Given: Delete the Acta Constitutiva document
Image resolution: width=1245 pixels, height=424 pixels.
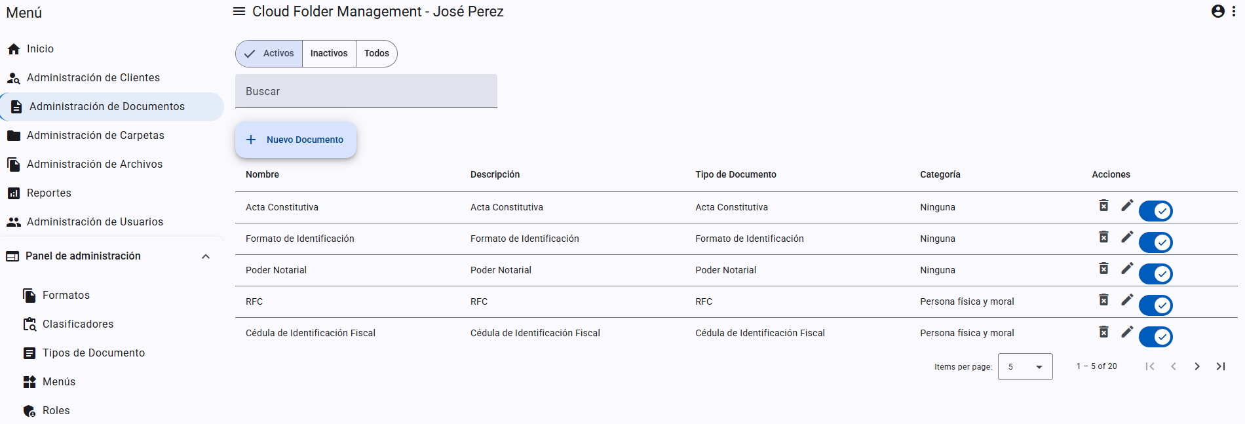Looking at the screenshot, I should 1103,206.
